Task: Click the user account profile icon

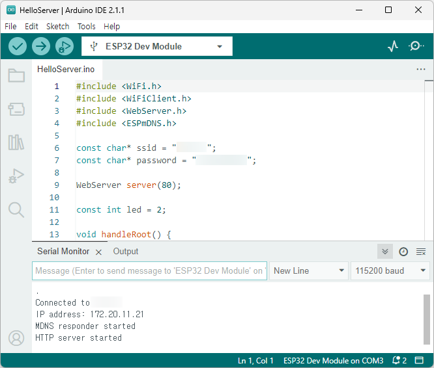Action: 16,338
